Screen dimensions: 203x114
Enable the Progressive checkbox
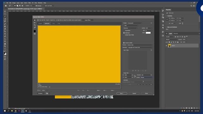(124, 31)
